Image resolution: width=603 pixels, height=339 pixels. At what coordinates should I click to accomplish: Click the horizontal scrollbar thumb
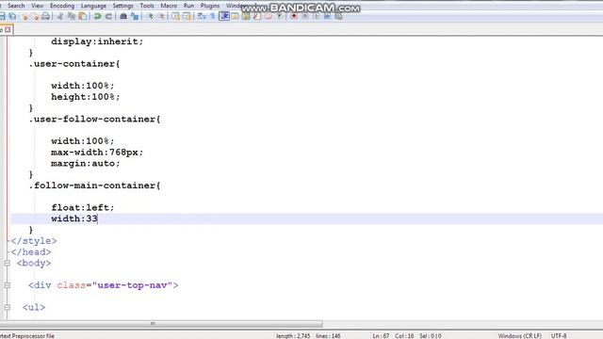coord(161,324)
